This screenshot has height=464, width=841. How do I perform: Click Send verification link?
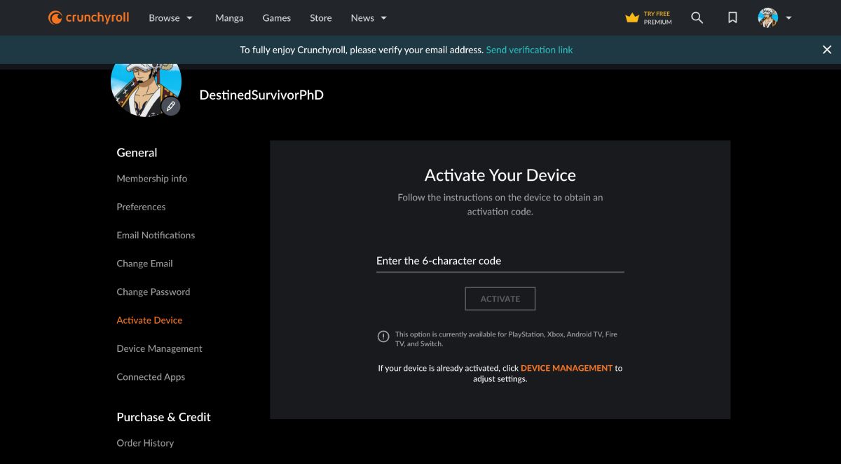pyautogui.click(x=529, y=50)
